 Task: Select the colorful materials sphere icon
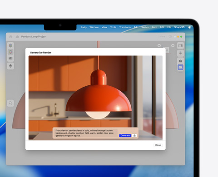click(x=10, y=52)
